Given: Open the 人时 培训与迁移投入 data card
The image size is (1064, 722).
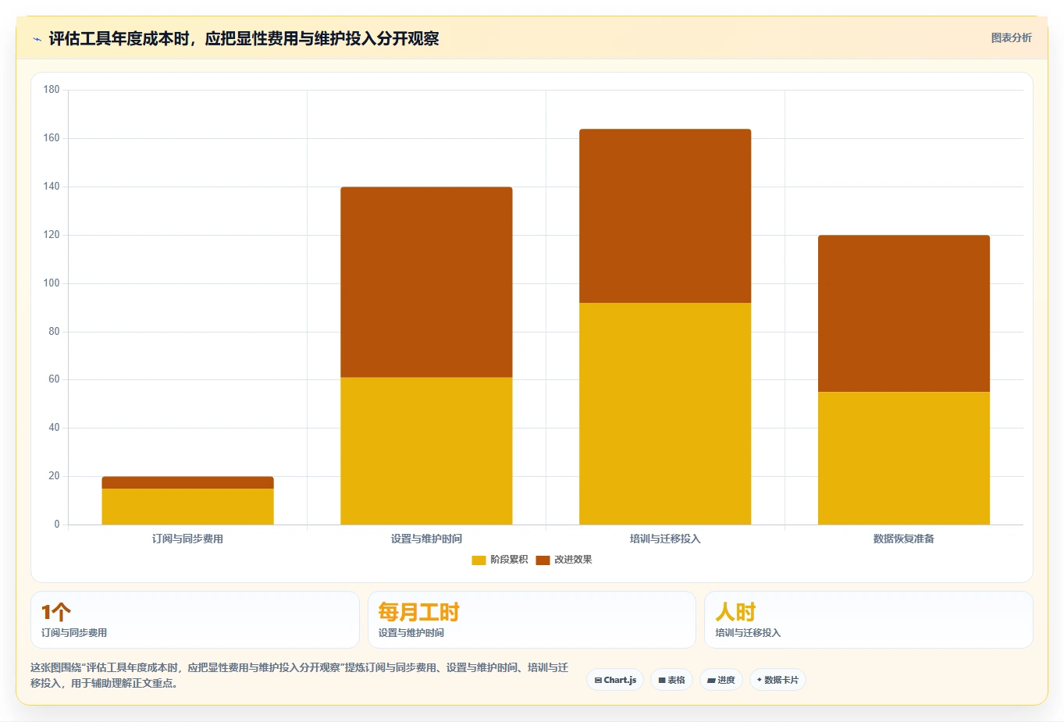Looking at the screenshot, I should [x=869, y=620].
